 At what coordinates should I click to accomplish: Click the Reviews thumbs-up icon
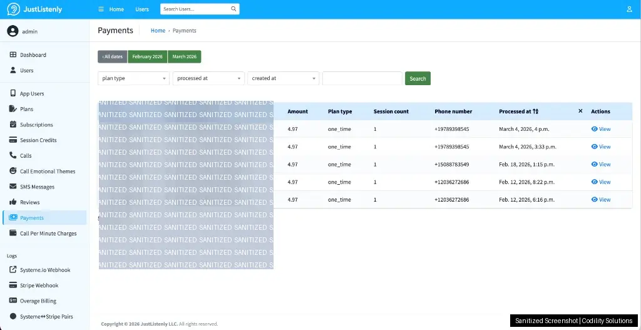click(x=13, y=202)
